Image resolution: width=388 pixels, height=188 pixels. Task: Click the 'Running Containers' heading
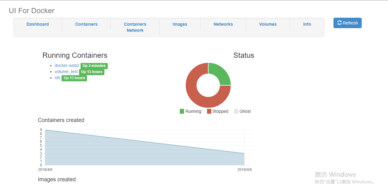point(75,55)
